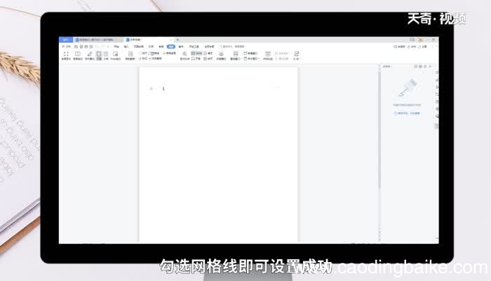
Task: Click the Undo arrow in quick access bar
Action: [x=97, y=46]
